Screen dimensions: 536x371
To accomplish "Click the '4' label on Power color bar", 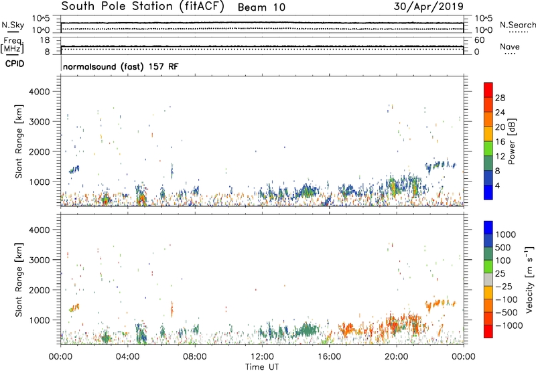I will click(x=497, y=185).
